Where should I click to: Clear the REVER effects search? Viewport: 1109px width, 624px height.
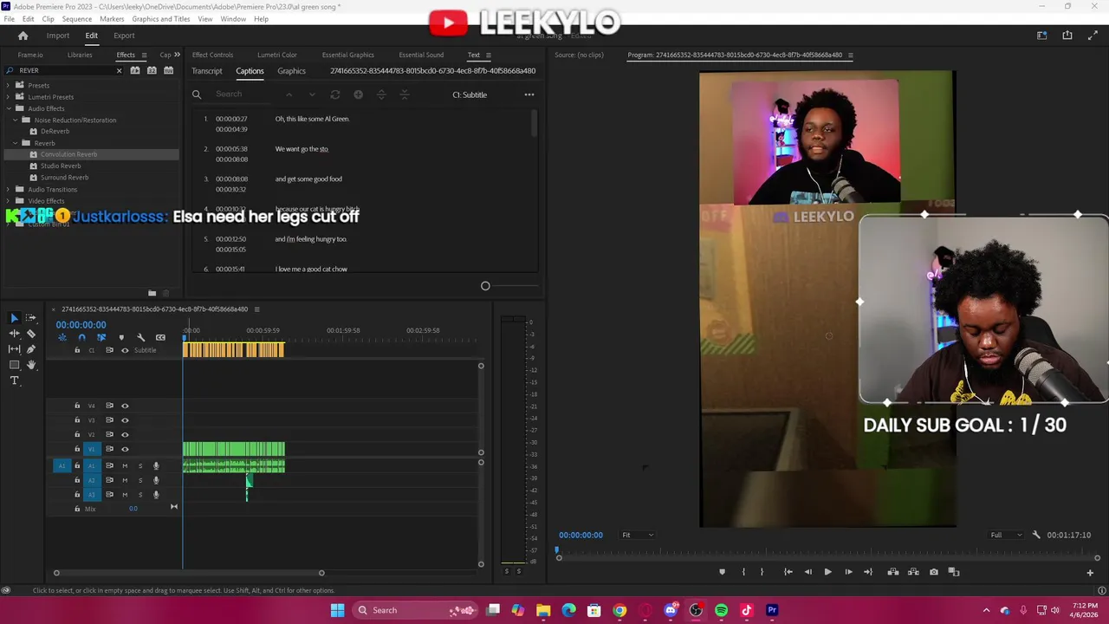119,70
